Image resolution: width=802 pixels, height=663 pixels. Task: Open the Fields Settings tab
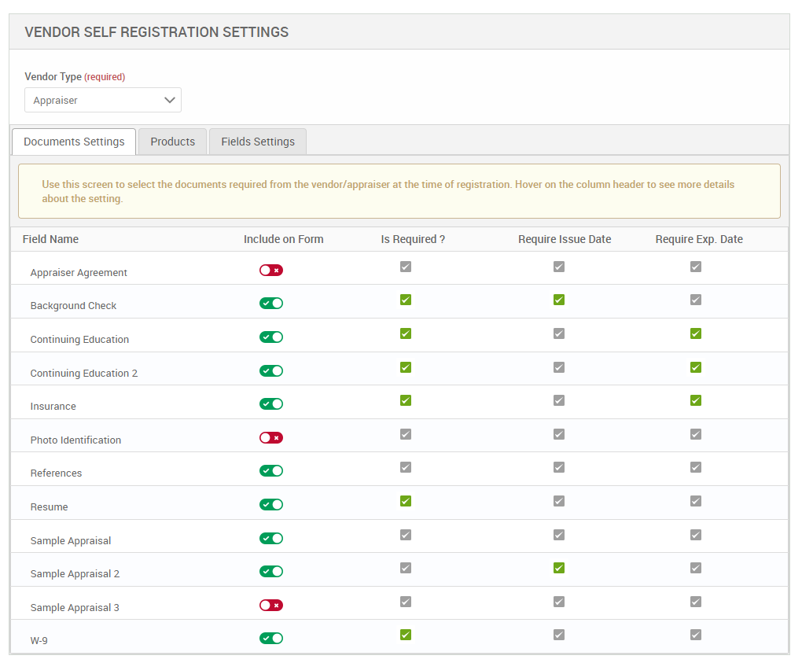258,142
